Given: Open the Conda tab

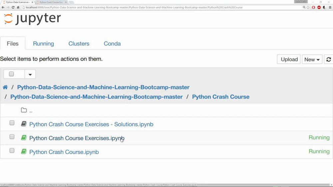Looking at the screenshot, I should pos(112,44).
